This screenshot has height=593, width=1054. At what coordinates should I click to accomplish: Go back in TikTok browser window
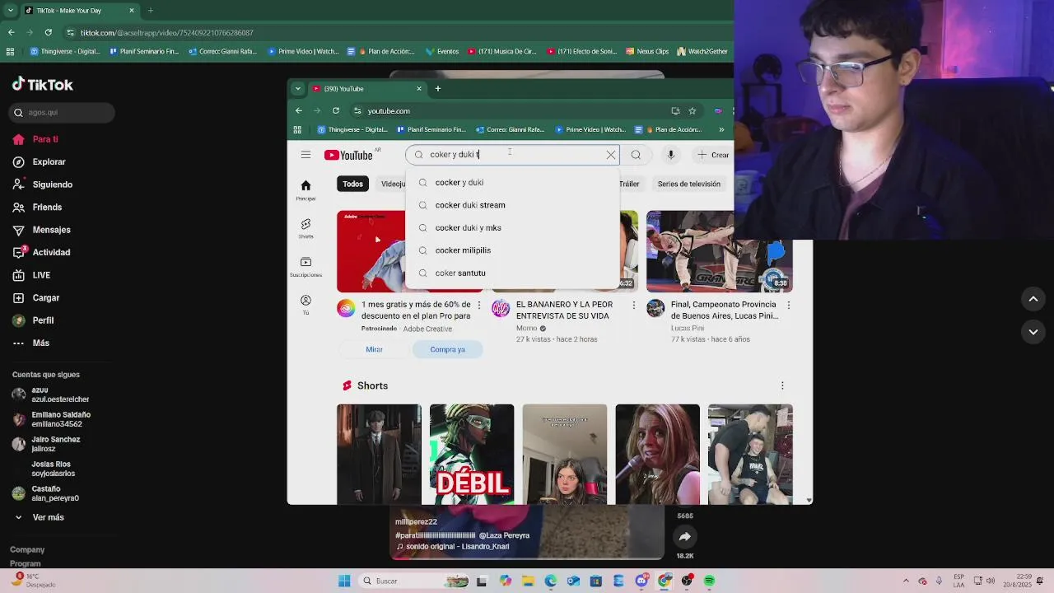pyautogui.click(x=11, y=32)
